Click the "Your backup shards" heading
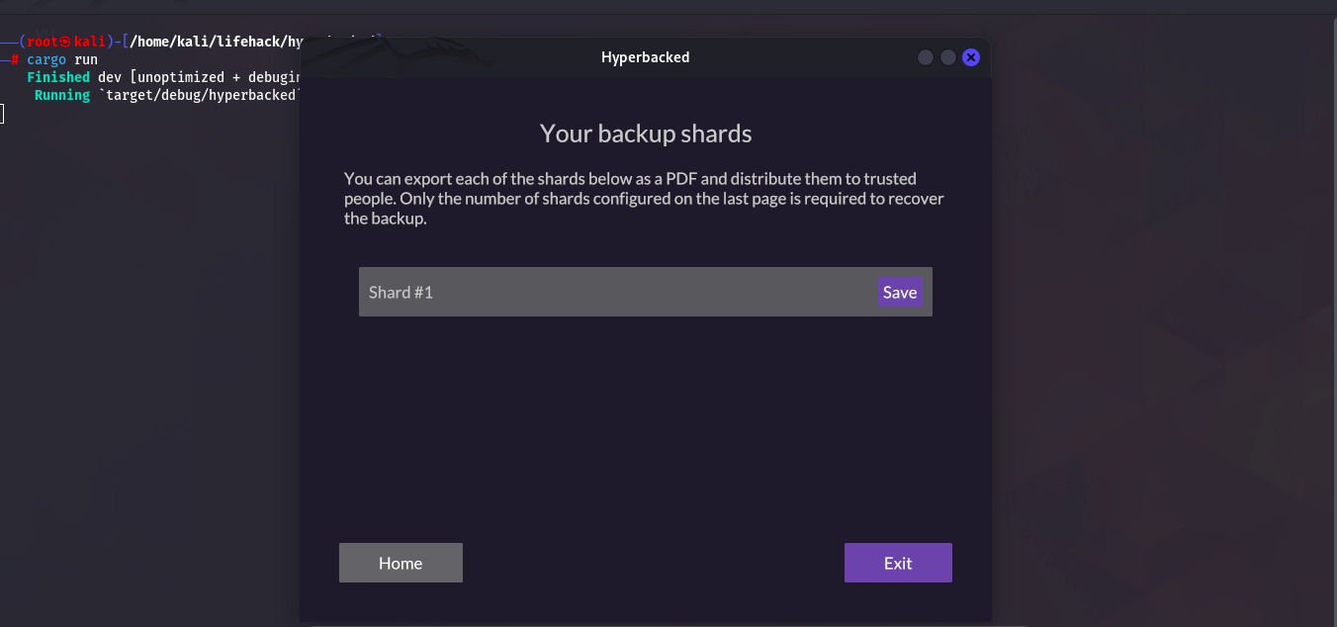This screenshot has height=627, width=1337. tap(646, 134)
